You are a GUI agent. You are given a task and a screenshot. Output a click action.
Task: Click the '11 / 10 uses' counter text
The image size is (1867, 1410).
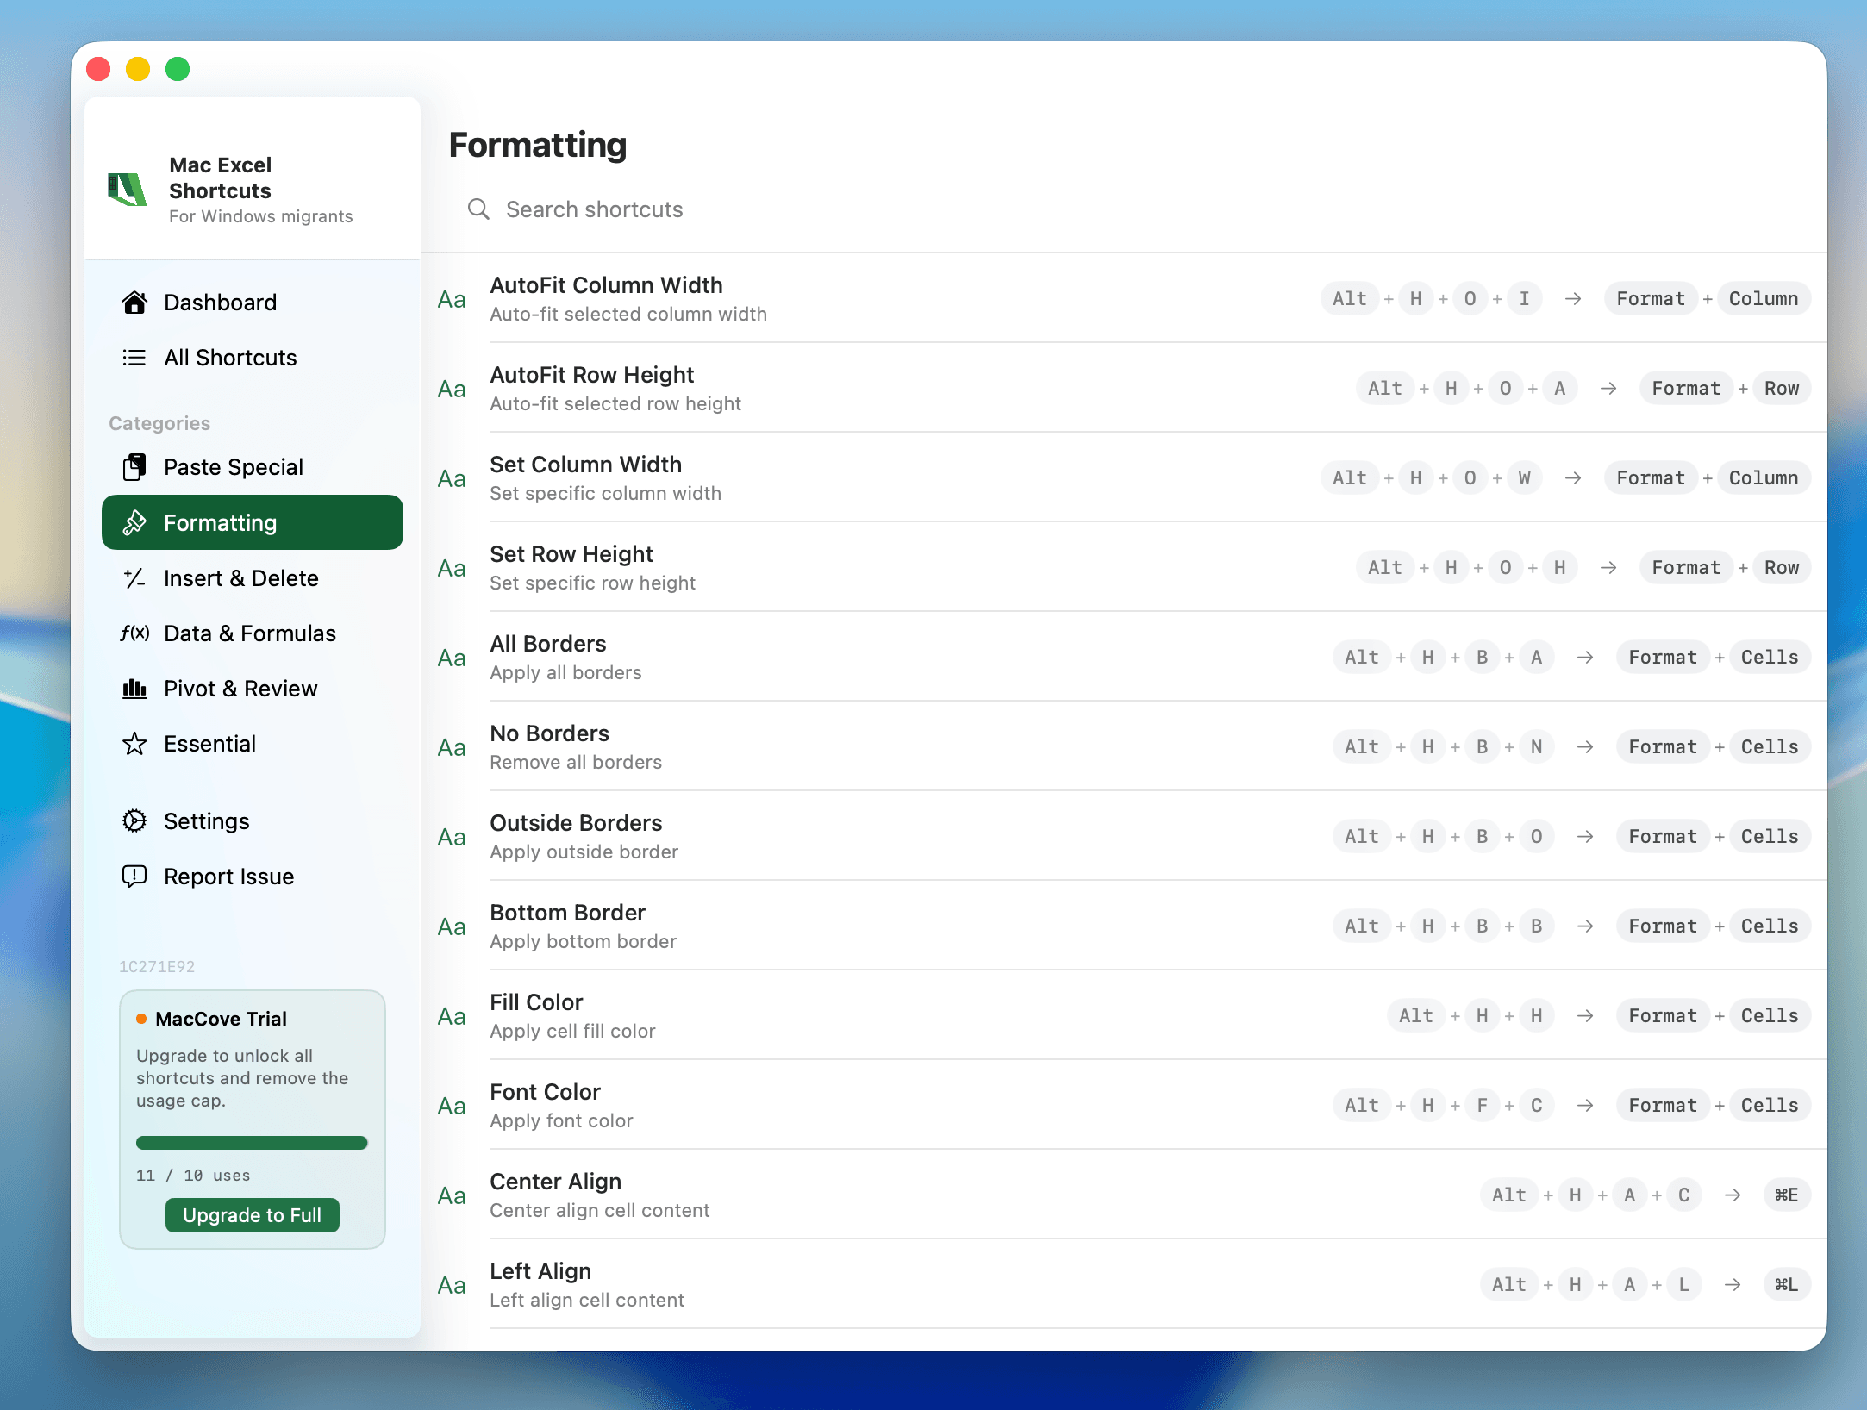tap(193, 1176)
